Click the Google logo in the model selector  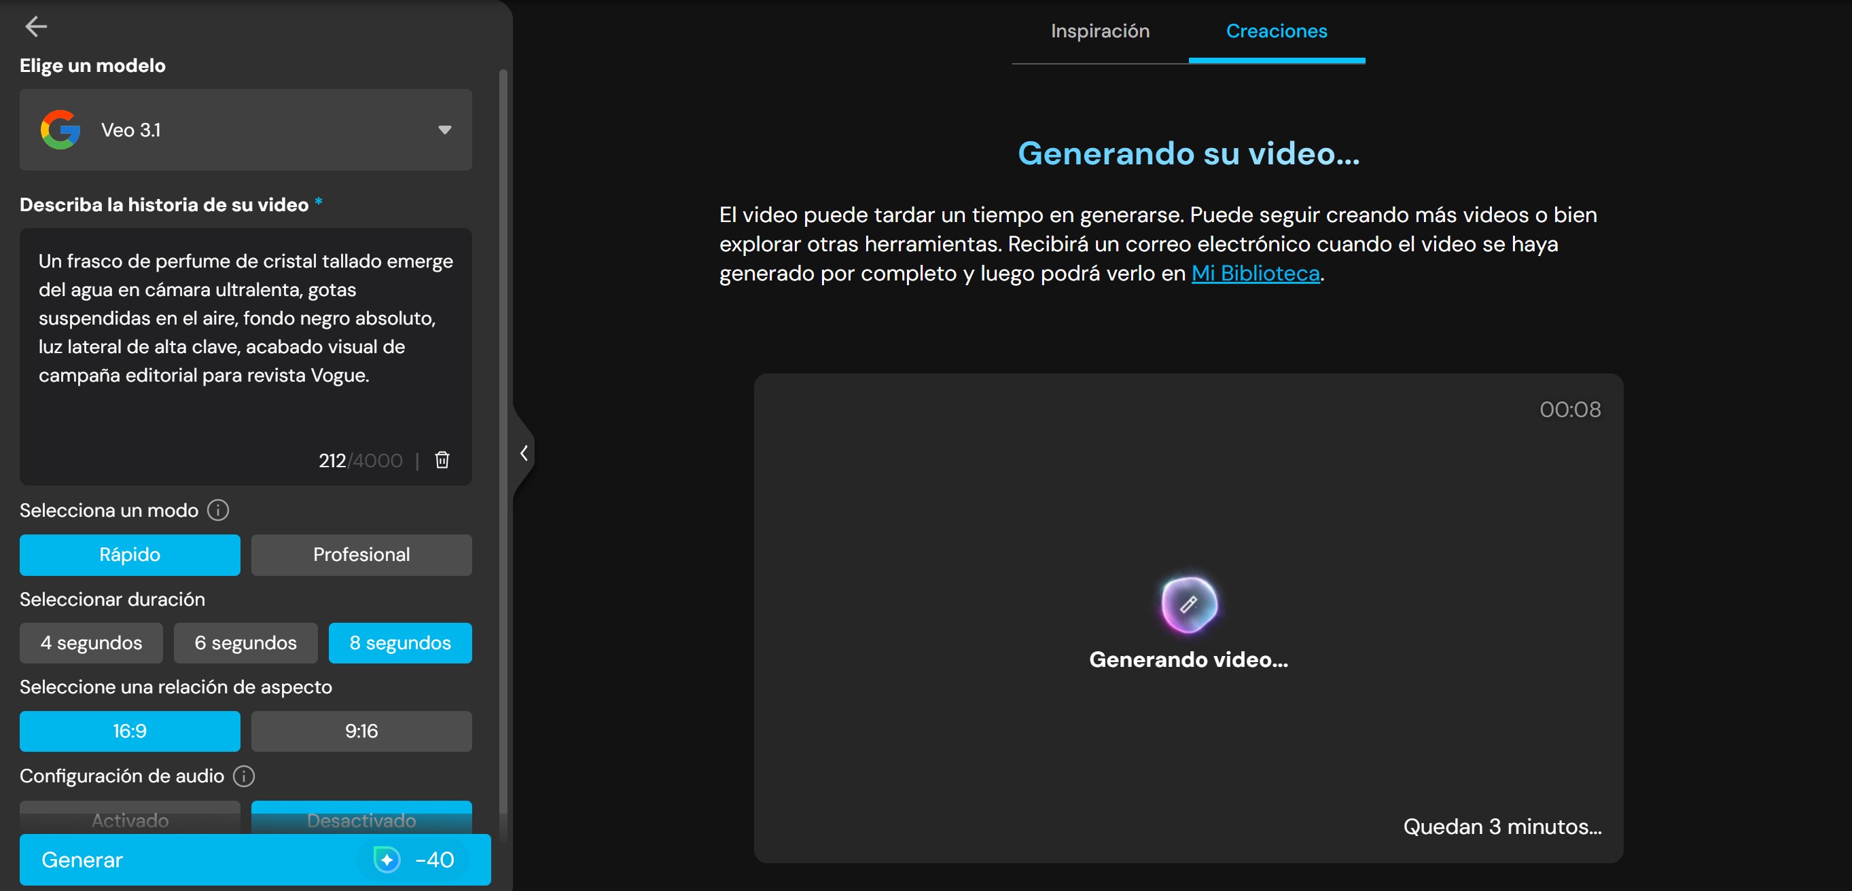point(61,129)
